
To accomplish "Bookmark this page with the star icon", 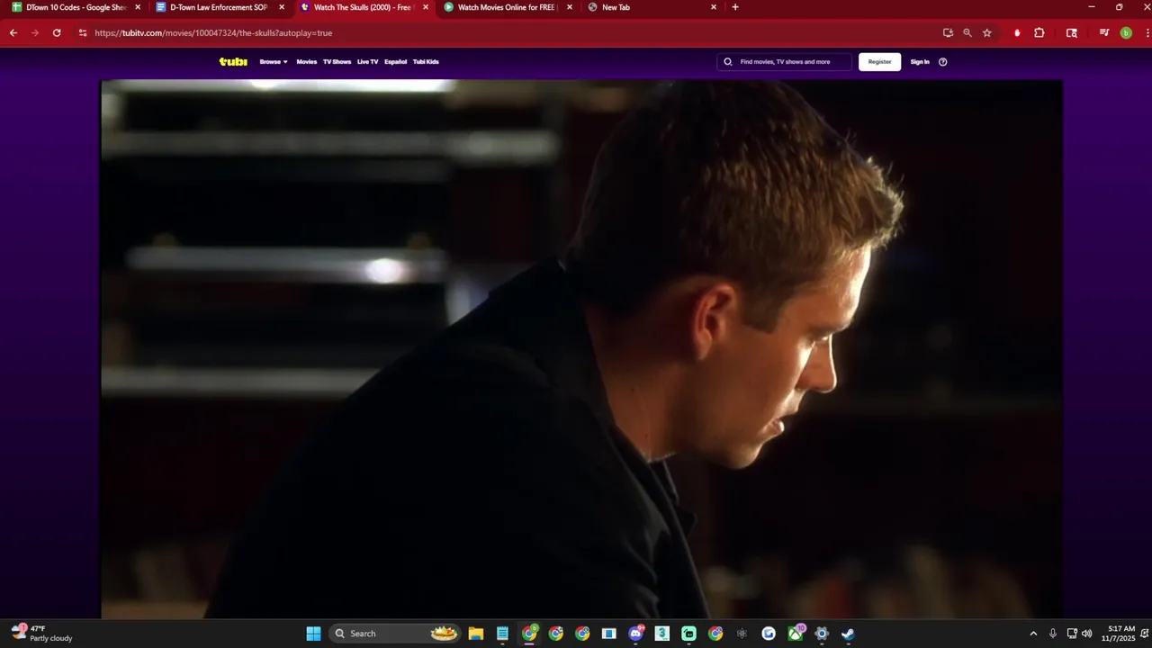I will (x=987, y=32).
